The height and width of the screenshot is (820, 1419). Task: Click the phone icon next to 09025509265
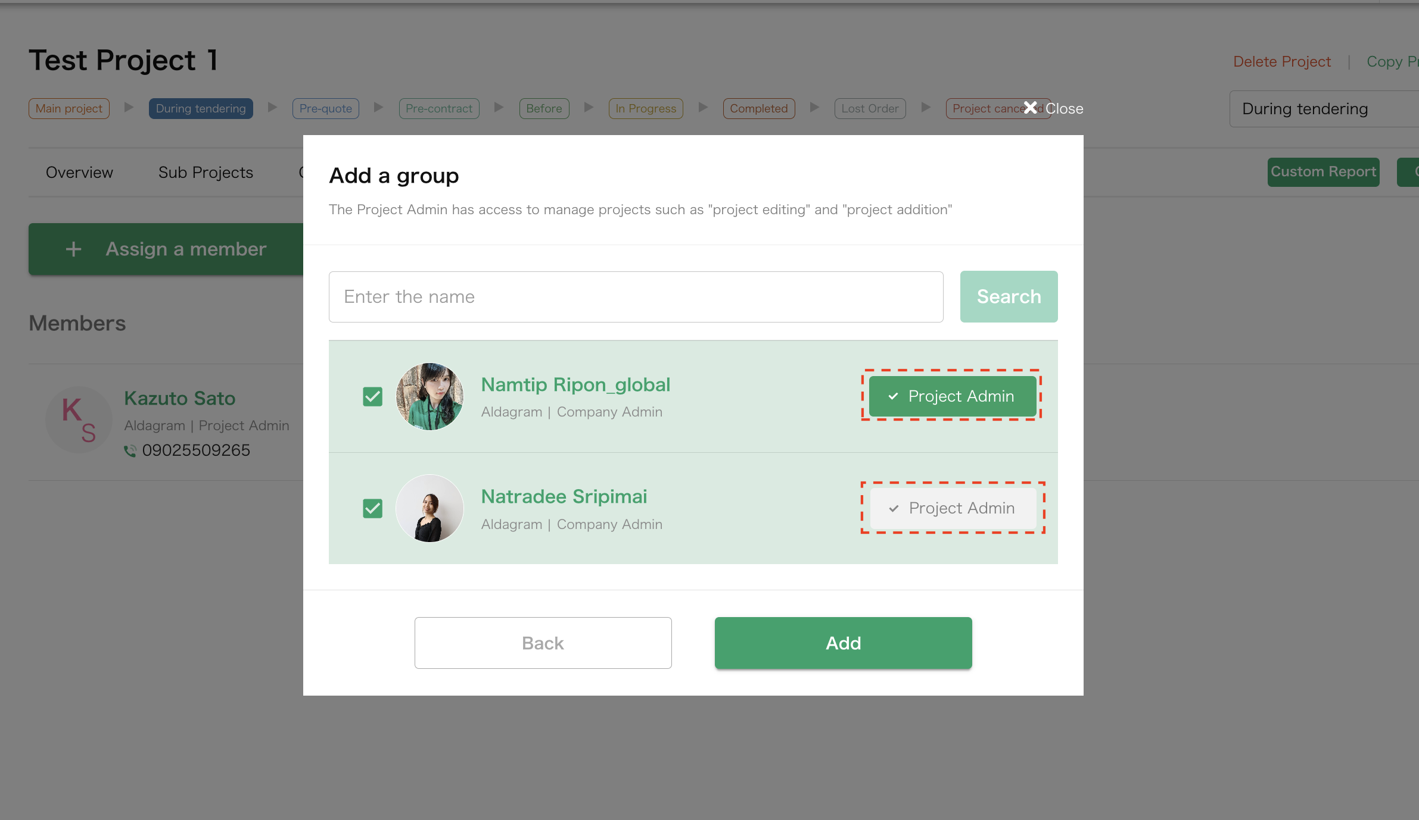130,450
